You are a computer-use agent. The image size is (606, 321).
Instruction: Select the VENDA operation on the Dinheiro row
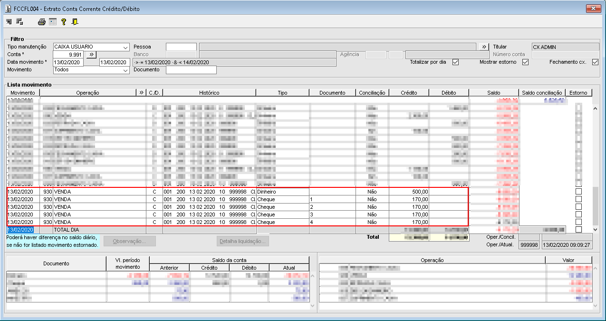[x=62, y=192]
